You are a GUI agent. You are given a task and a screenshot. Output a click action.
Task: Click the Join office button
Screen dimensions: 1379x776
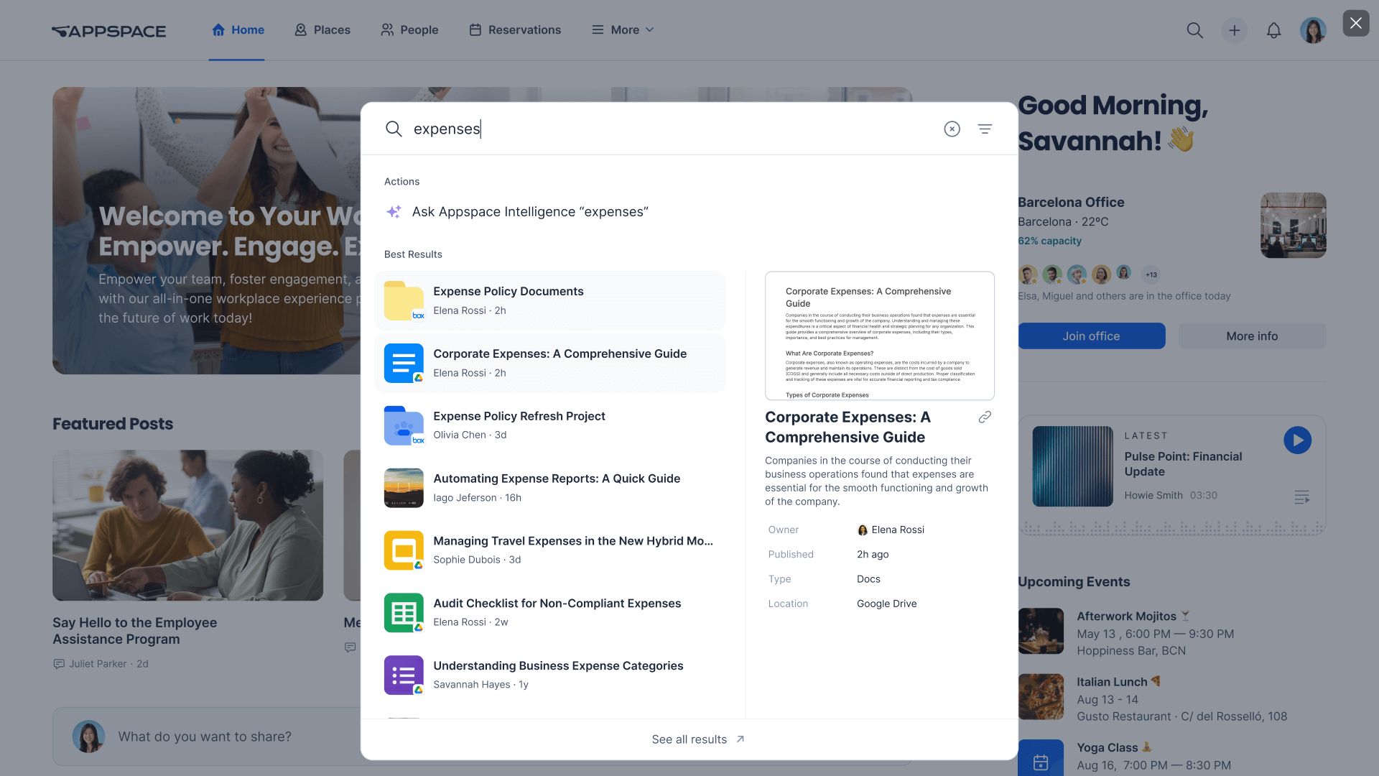pos(1091,336)
